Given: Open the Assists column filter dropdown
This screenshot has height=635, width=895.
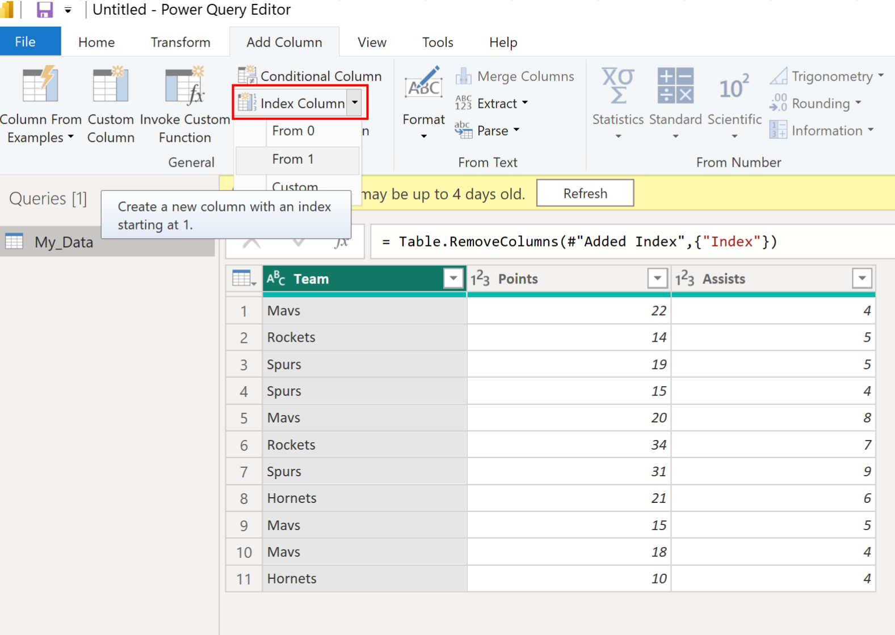Looking at the screenshot, I should tap(862, 278).
